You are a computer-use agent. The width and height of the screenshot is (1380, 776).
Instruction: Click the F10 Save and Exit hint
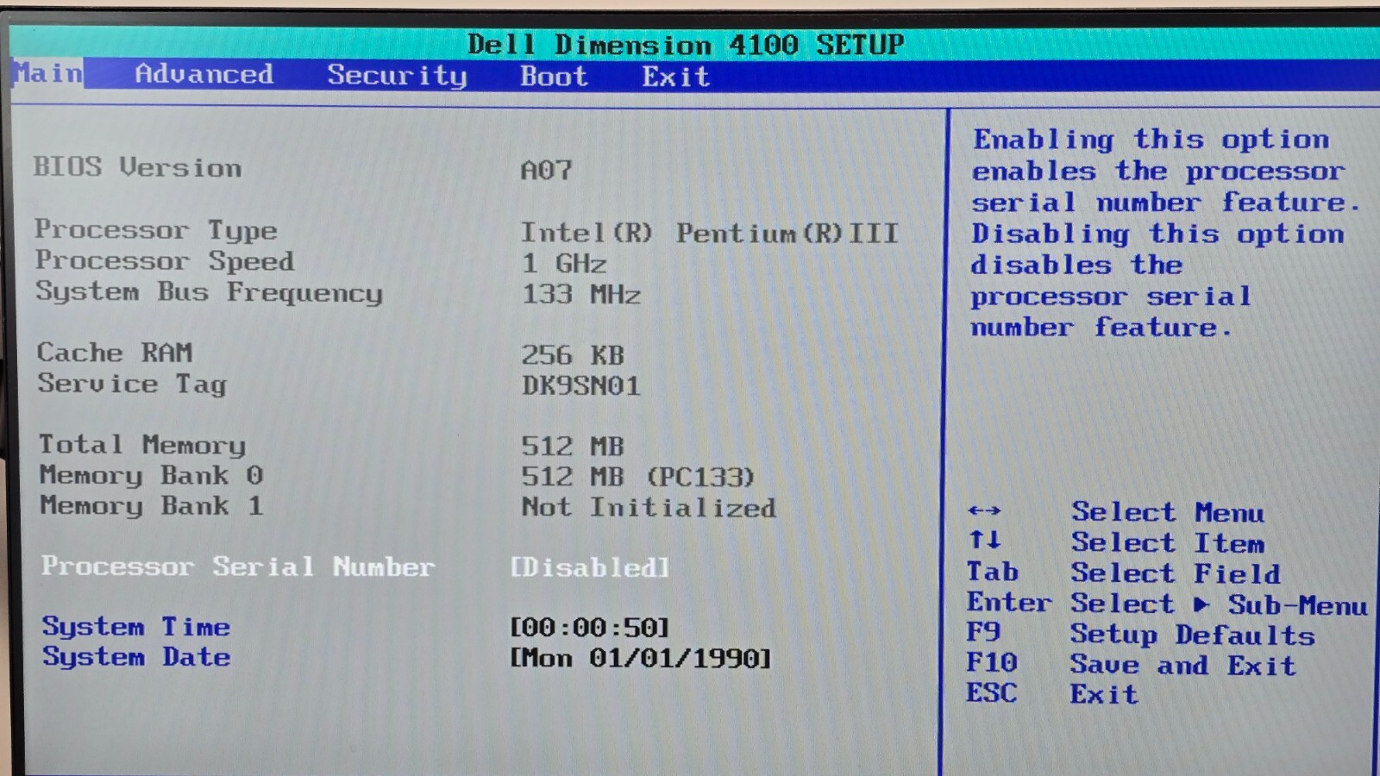(1132, 665)
